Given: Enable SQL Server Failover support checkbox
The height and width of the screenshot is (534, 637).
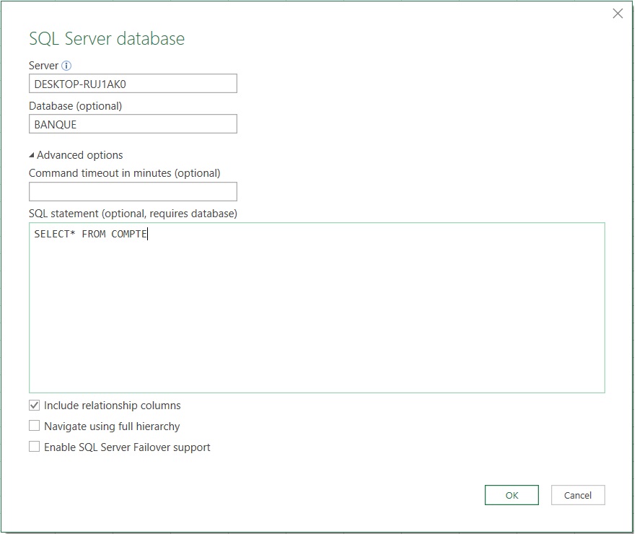Looking at the screenshot, I should tap(35, 447).
